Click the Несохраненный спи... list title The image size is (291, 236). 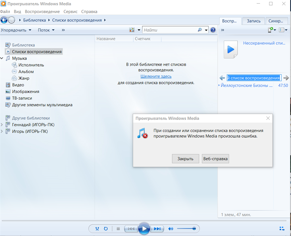[x=264, y=43]
